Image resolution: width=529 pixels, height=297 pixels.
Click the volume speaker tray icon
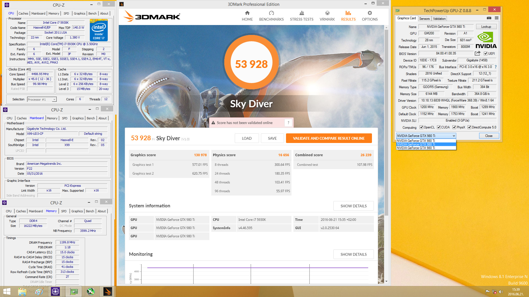[501, 292]
